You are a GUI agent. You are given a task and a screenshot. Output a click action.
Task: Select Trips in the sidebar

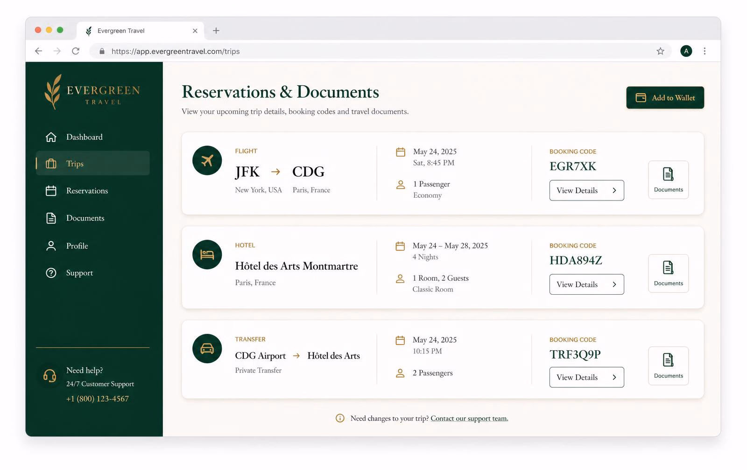pyautogui.click(x=92, y=163)
